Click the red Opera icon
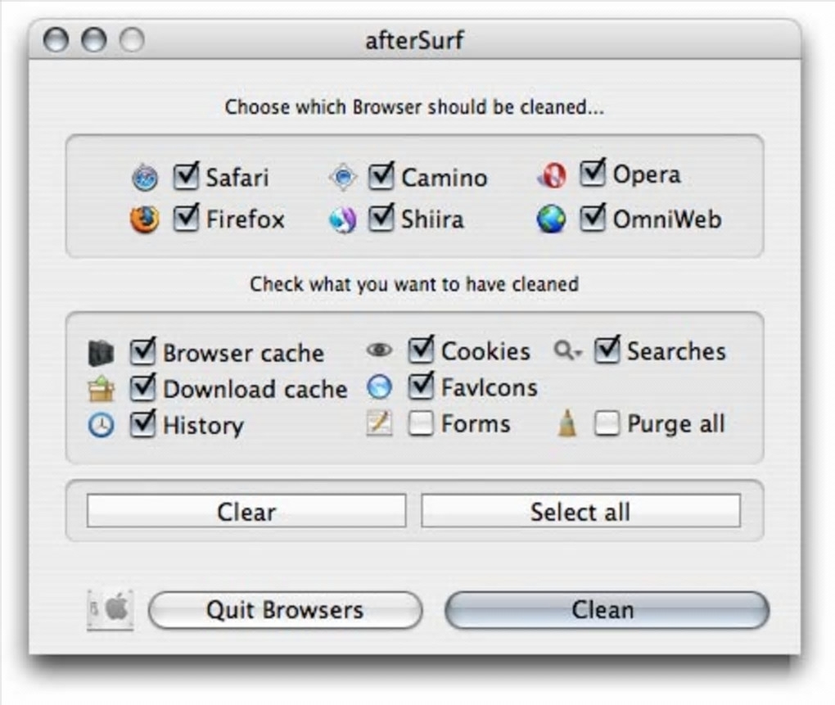835x705 pixels. pyautogui.click(x=552, y=175)
